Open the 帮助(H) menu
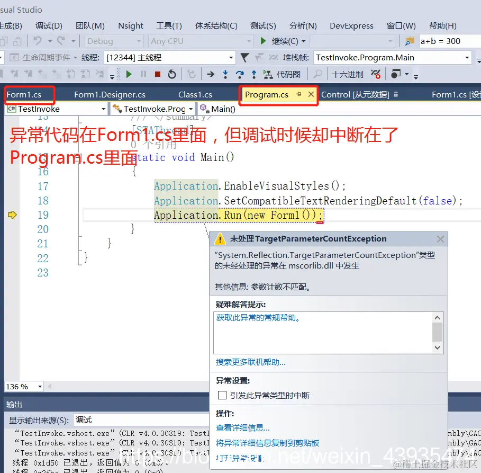 (x=443, y=26)
